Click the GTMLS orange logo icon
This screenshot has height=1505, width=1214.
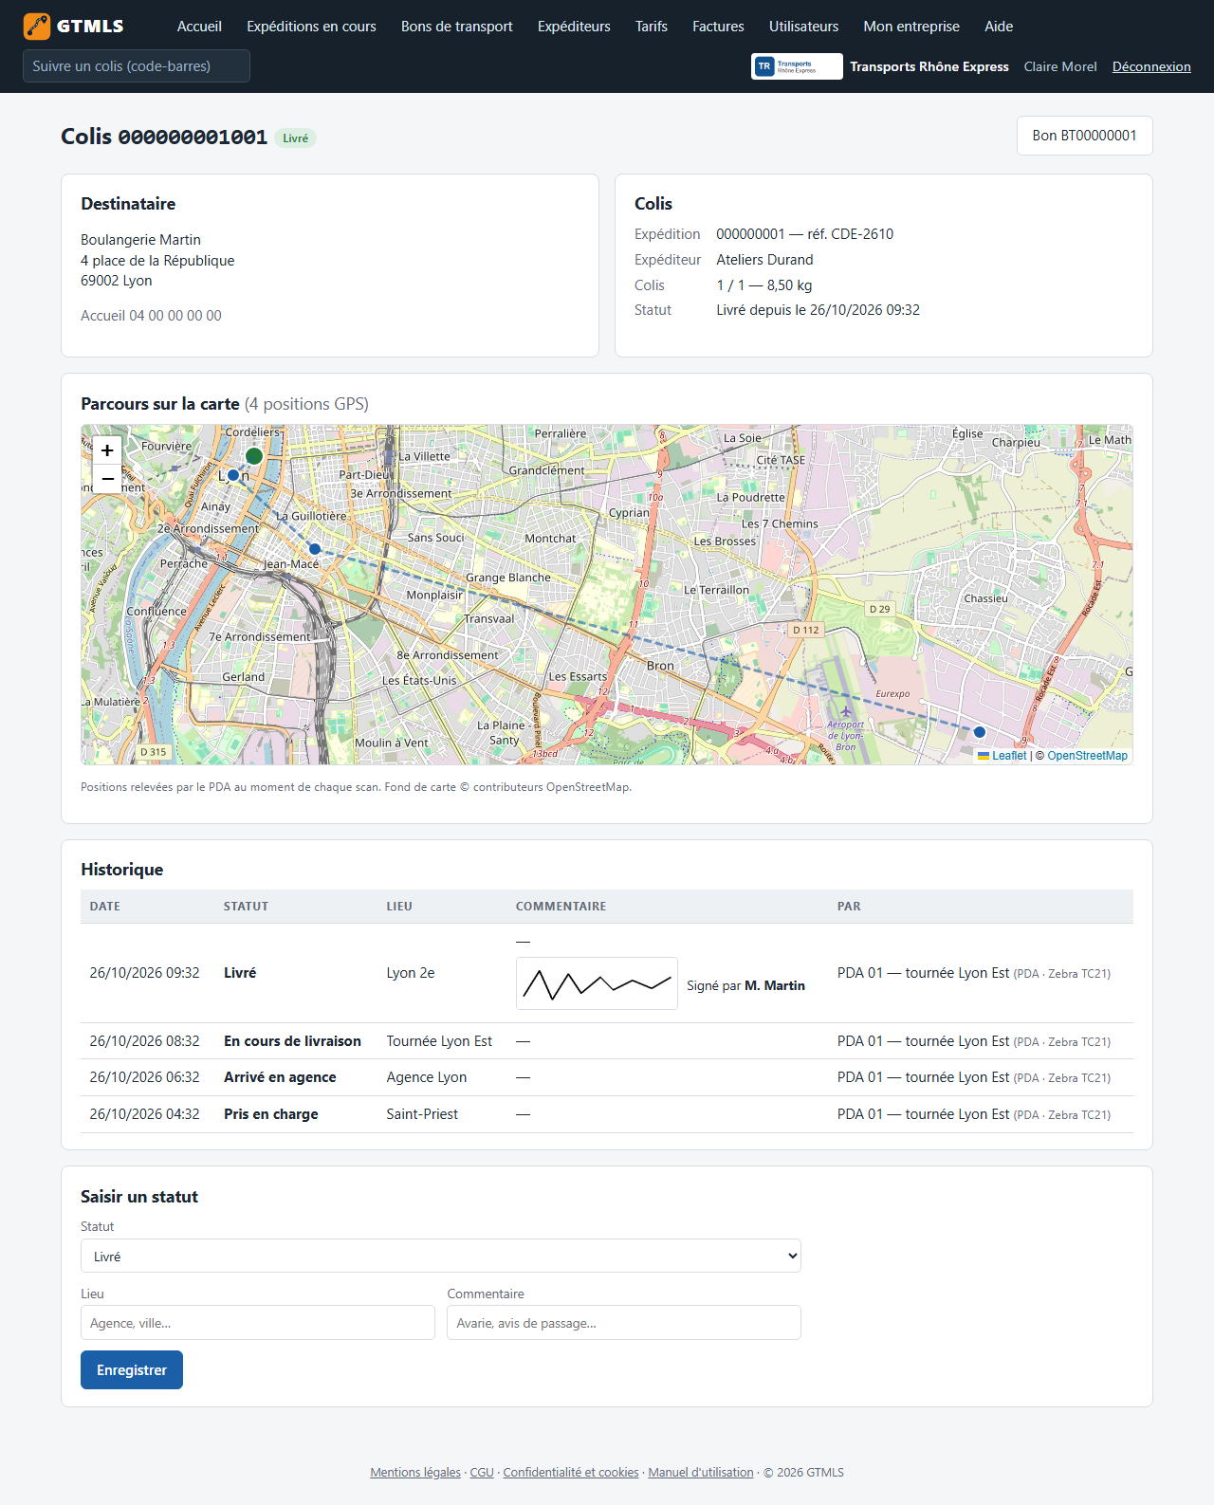[x=37, y=27]
